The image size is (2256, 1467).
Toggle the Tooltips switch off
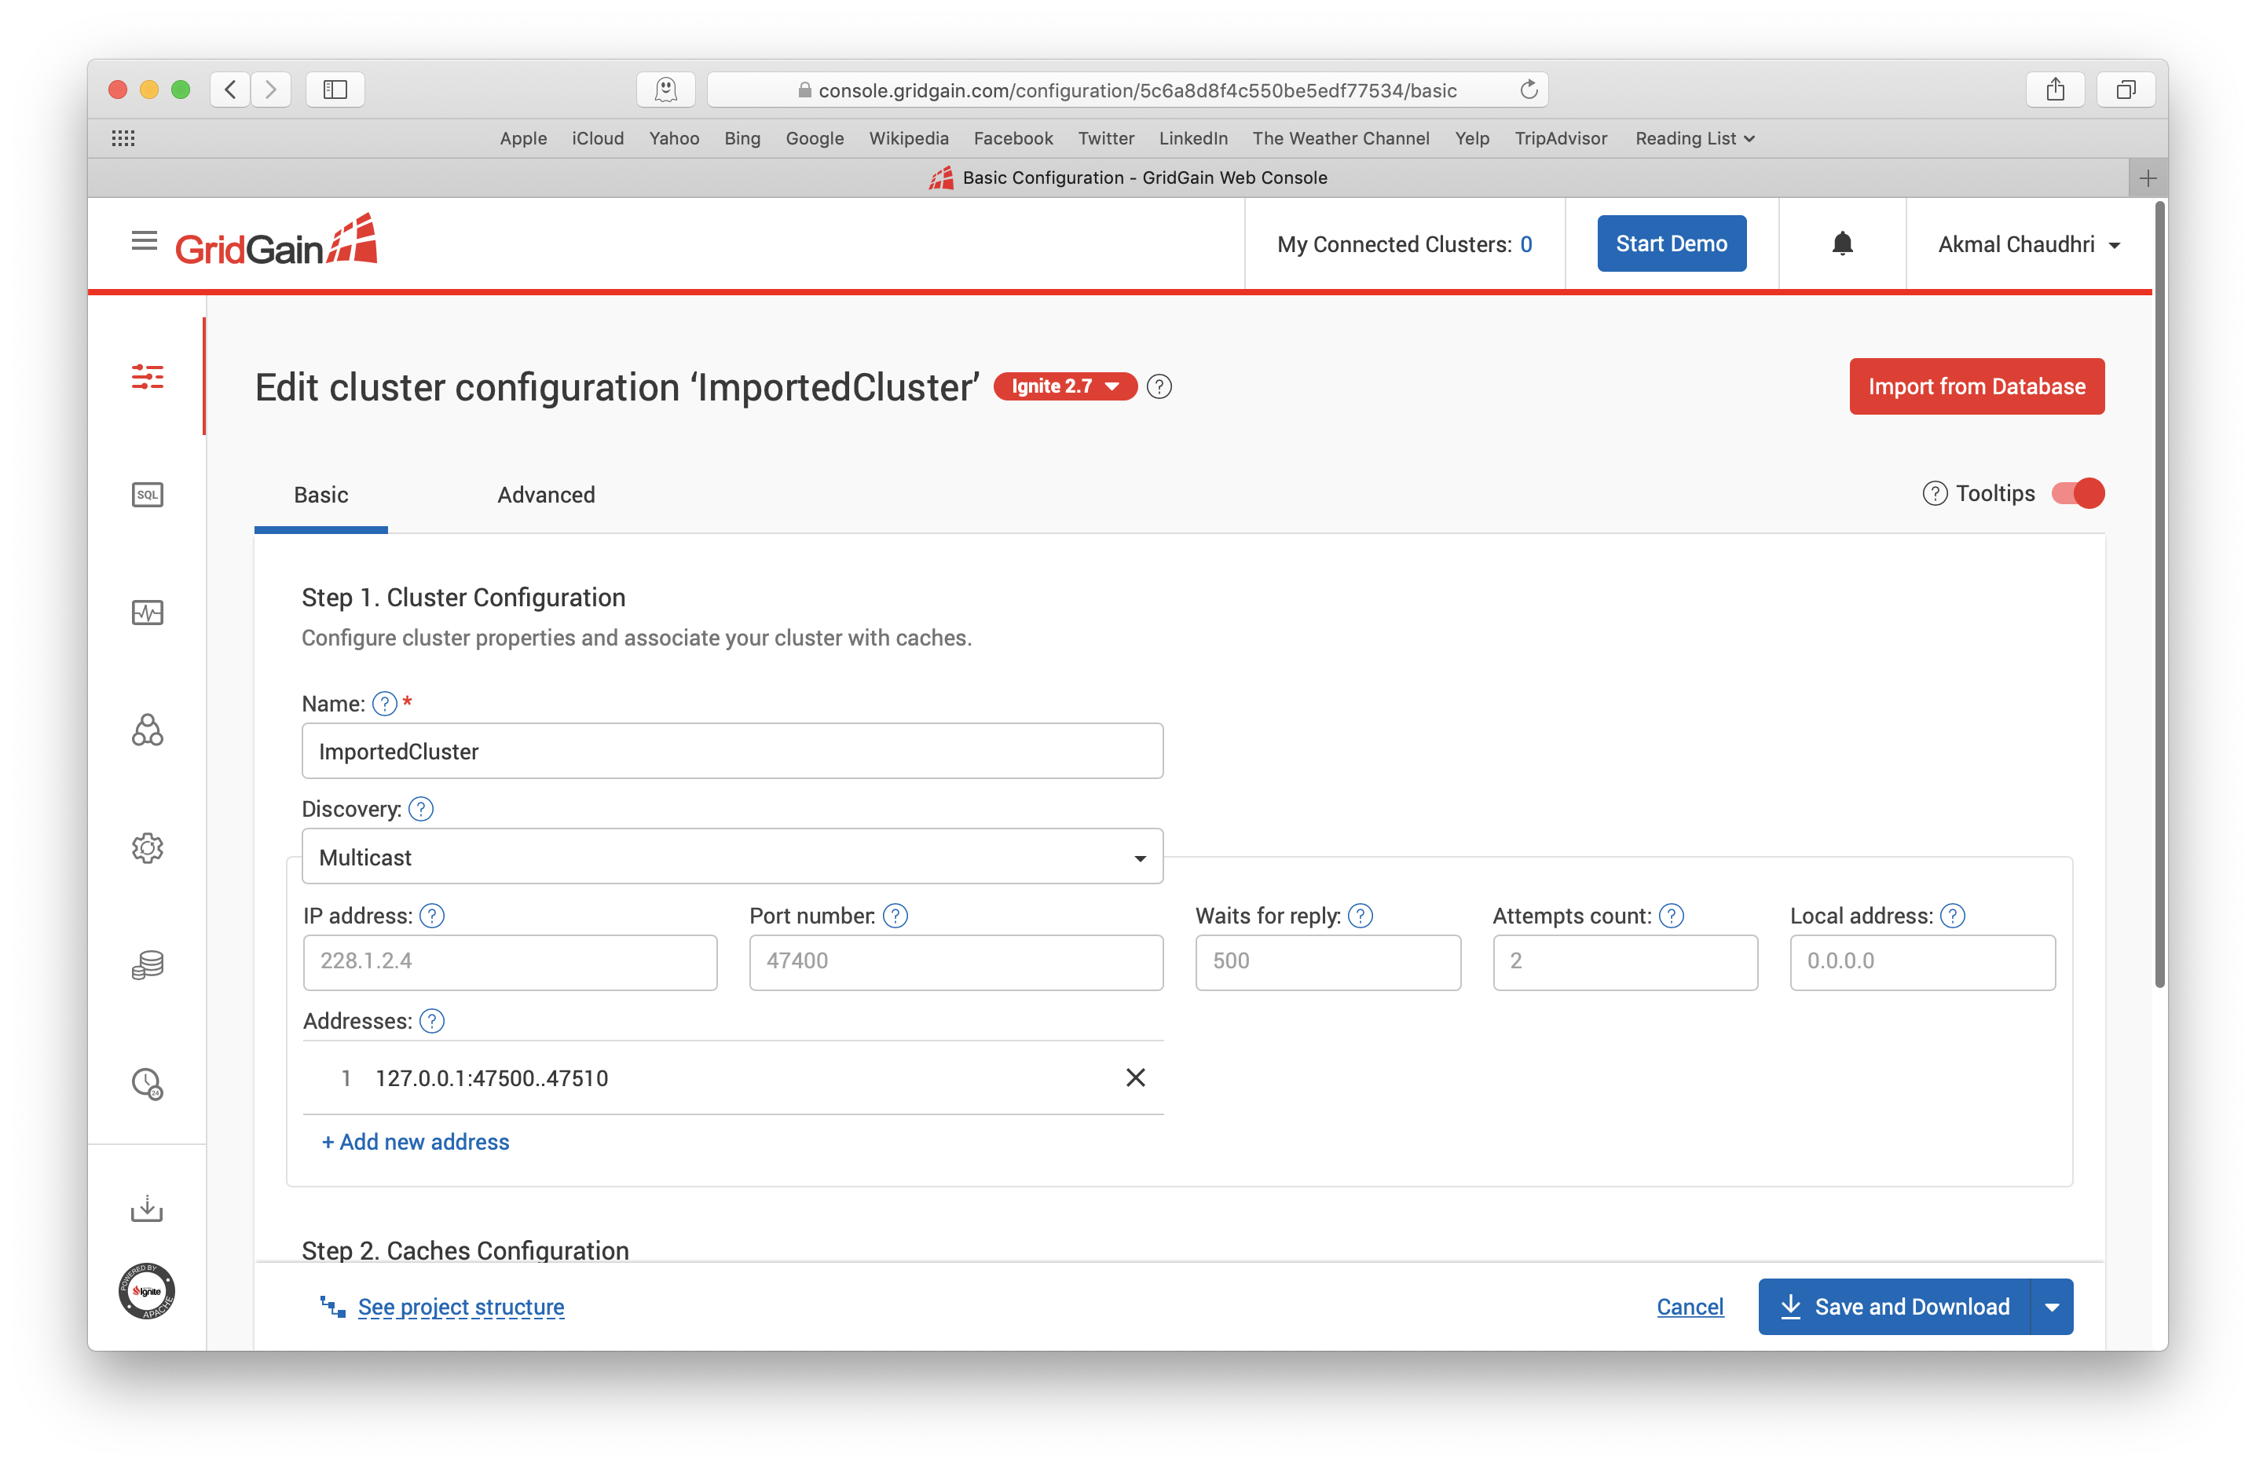pyautogui.click(x=2077, y=494)
